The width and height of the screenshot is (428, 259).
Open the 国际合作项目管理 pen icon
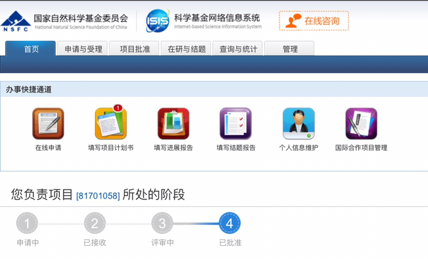[361, 124]
